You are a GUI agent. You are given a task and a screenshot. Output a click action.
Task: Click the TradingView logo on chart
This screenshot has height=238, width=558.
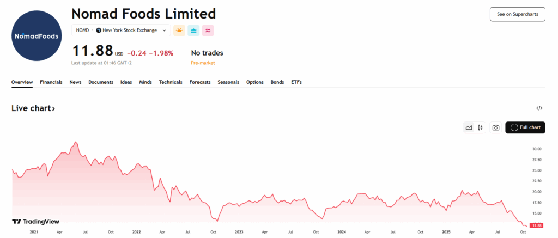point(35,222)
